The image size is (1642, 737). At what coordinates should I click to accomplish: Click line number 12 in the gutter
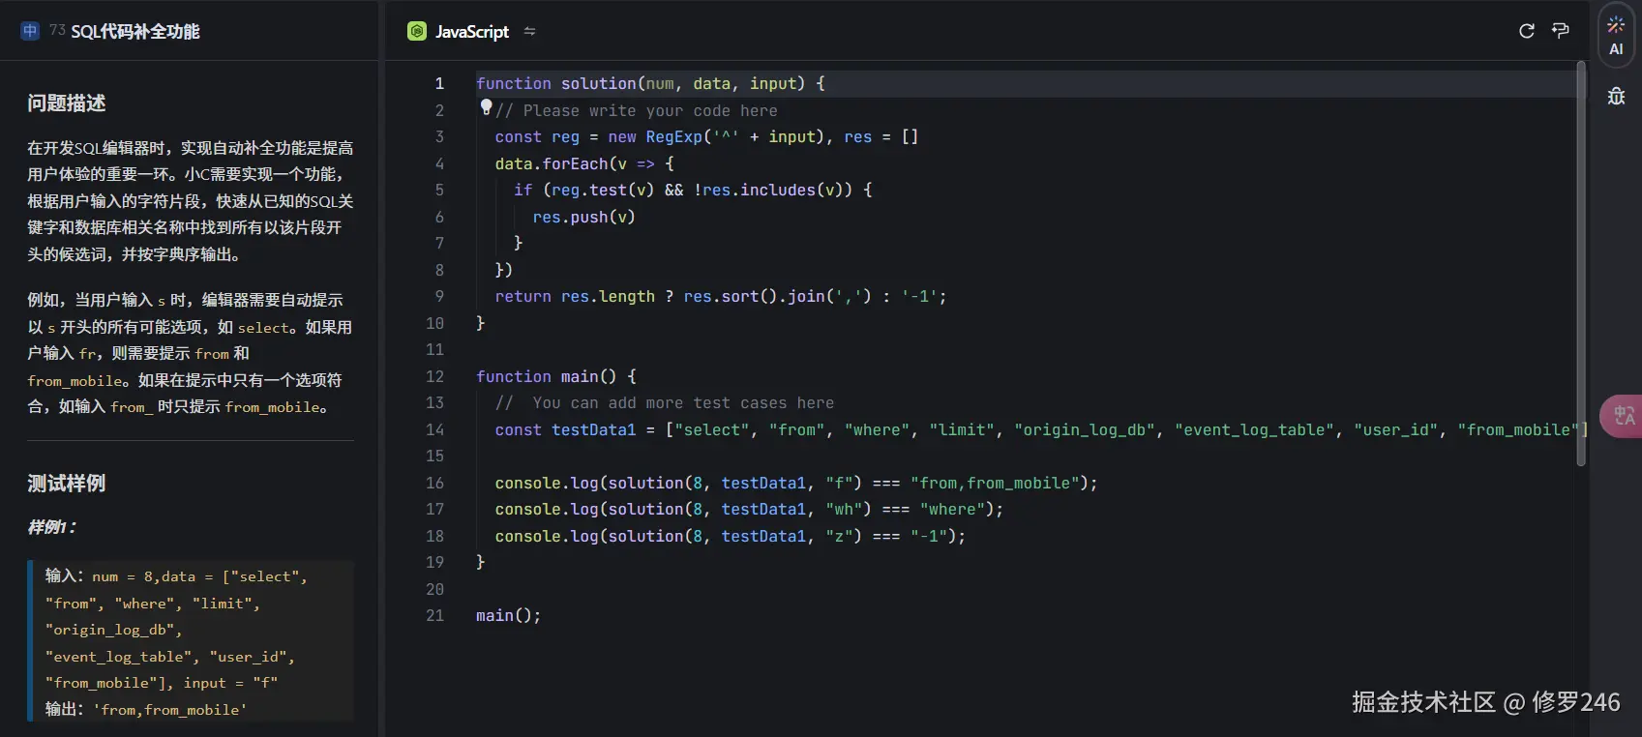[x=435, y=376]
